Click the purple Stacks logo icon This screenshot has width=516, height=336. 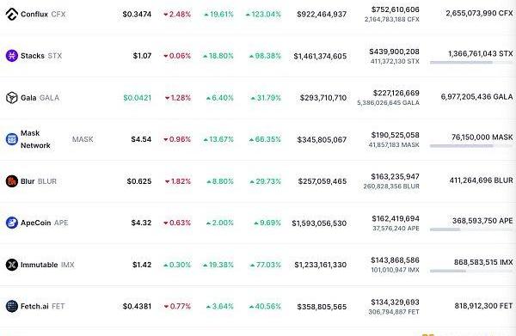(x=12, y=56)
